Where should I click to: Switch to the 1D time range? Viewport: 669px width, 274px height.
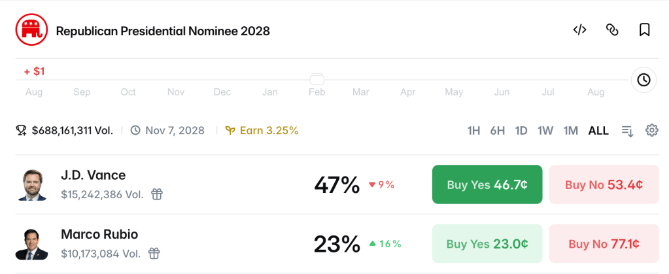coord(521,131)
